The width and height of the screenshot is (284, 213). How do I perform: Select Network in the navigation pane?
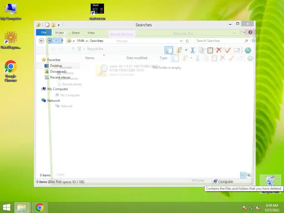[x=54, y=100]
